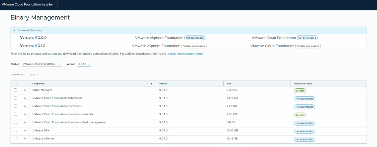Open the Product Interoperability Matrix link

185,54
